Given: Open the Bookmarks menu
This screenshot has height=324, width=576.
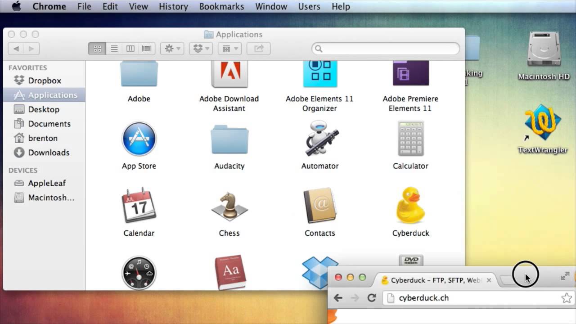Looking at the screenshot, I should coord(221,6).
